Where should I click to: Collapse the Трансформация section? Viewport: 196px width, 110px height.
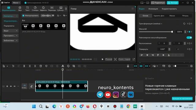click(162, 24)
